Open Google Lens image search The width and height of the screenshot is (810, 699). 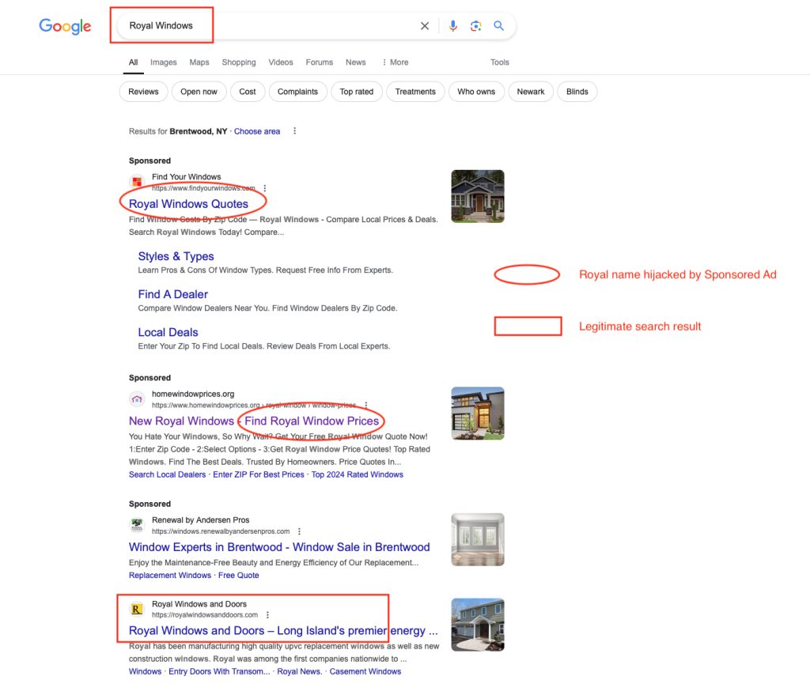[x=475, y=26]
